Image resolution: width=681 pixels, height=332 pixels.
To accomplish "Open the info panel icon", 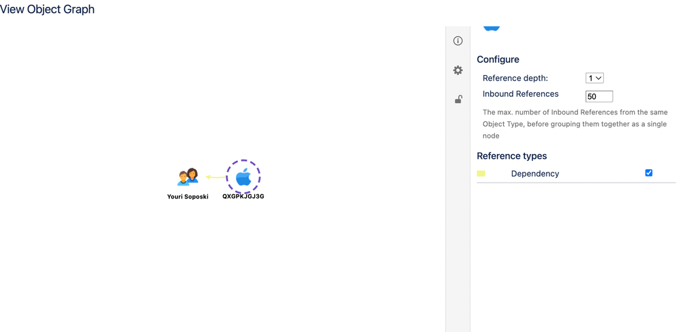I will [x=458, y=41].
